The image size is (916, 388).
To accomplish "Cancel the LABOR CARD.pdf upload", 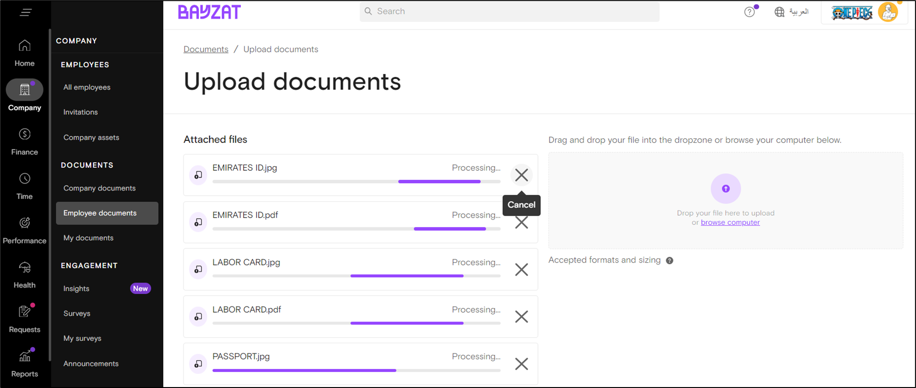I will coord(521,317).
